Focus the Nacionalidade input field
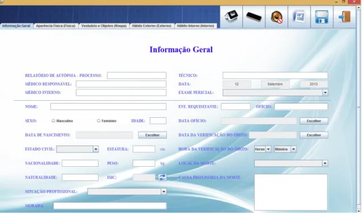363x214 pixels. (x=80, y=163)
